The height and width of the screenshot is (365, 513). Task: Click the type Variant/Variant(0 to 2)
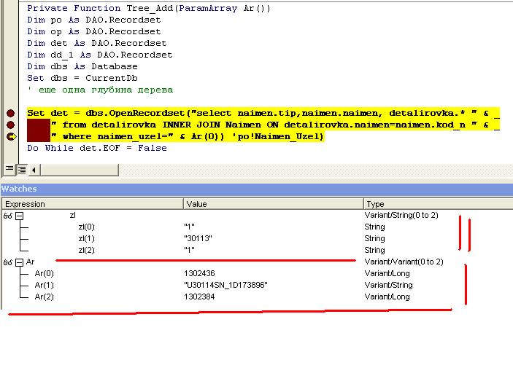(x=404, y=262)
